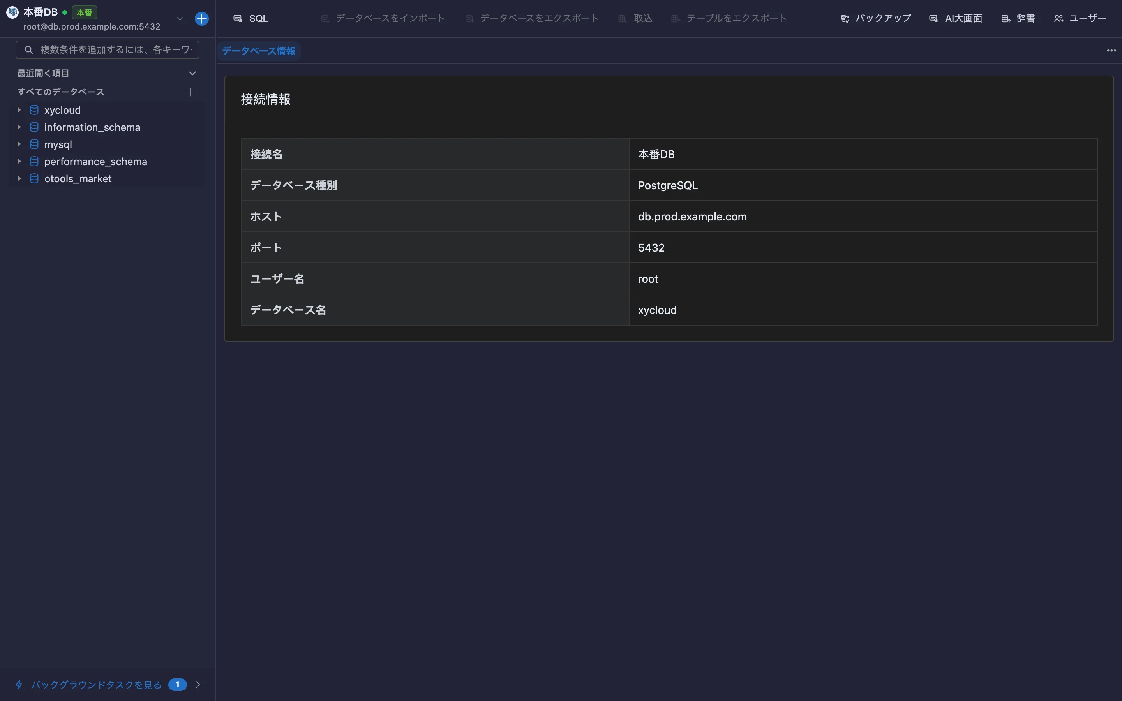Click テーブルをエクスポート in toolbar
The height and width of the screenshot is (701, 1122).
[729, 19]
